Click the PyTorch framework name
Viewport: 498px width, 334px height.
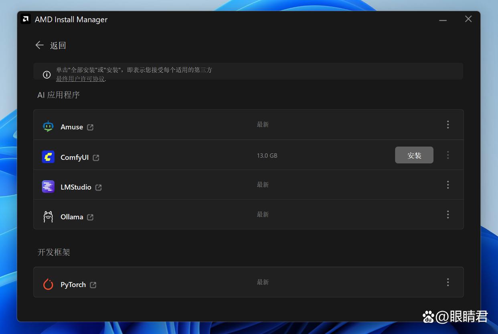pos(73,284)
